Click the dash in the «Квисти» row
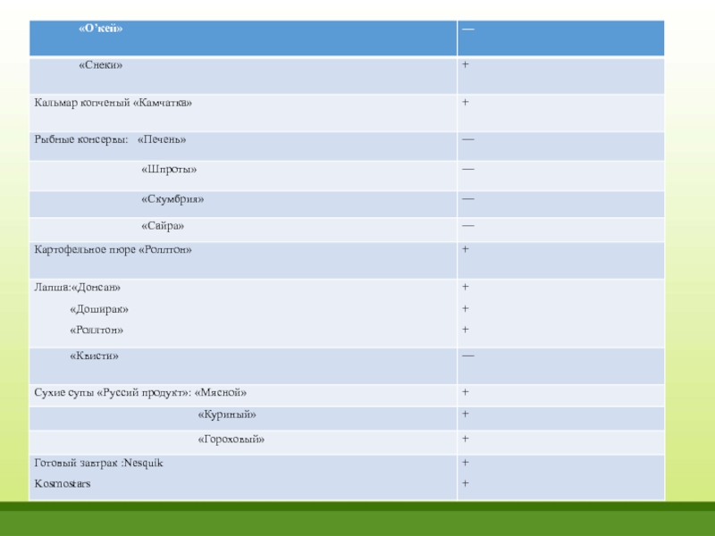The width and height of the screenshot is (715, 536). (x=467, y=356)
